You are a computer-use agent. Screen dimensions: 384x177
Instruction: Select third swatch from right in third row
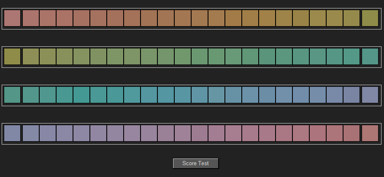click(334, 95)
